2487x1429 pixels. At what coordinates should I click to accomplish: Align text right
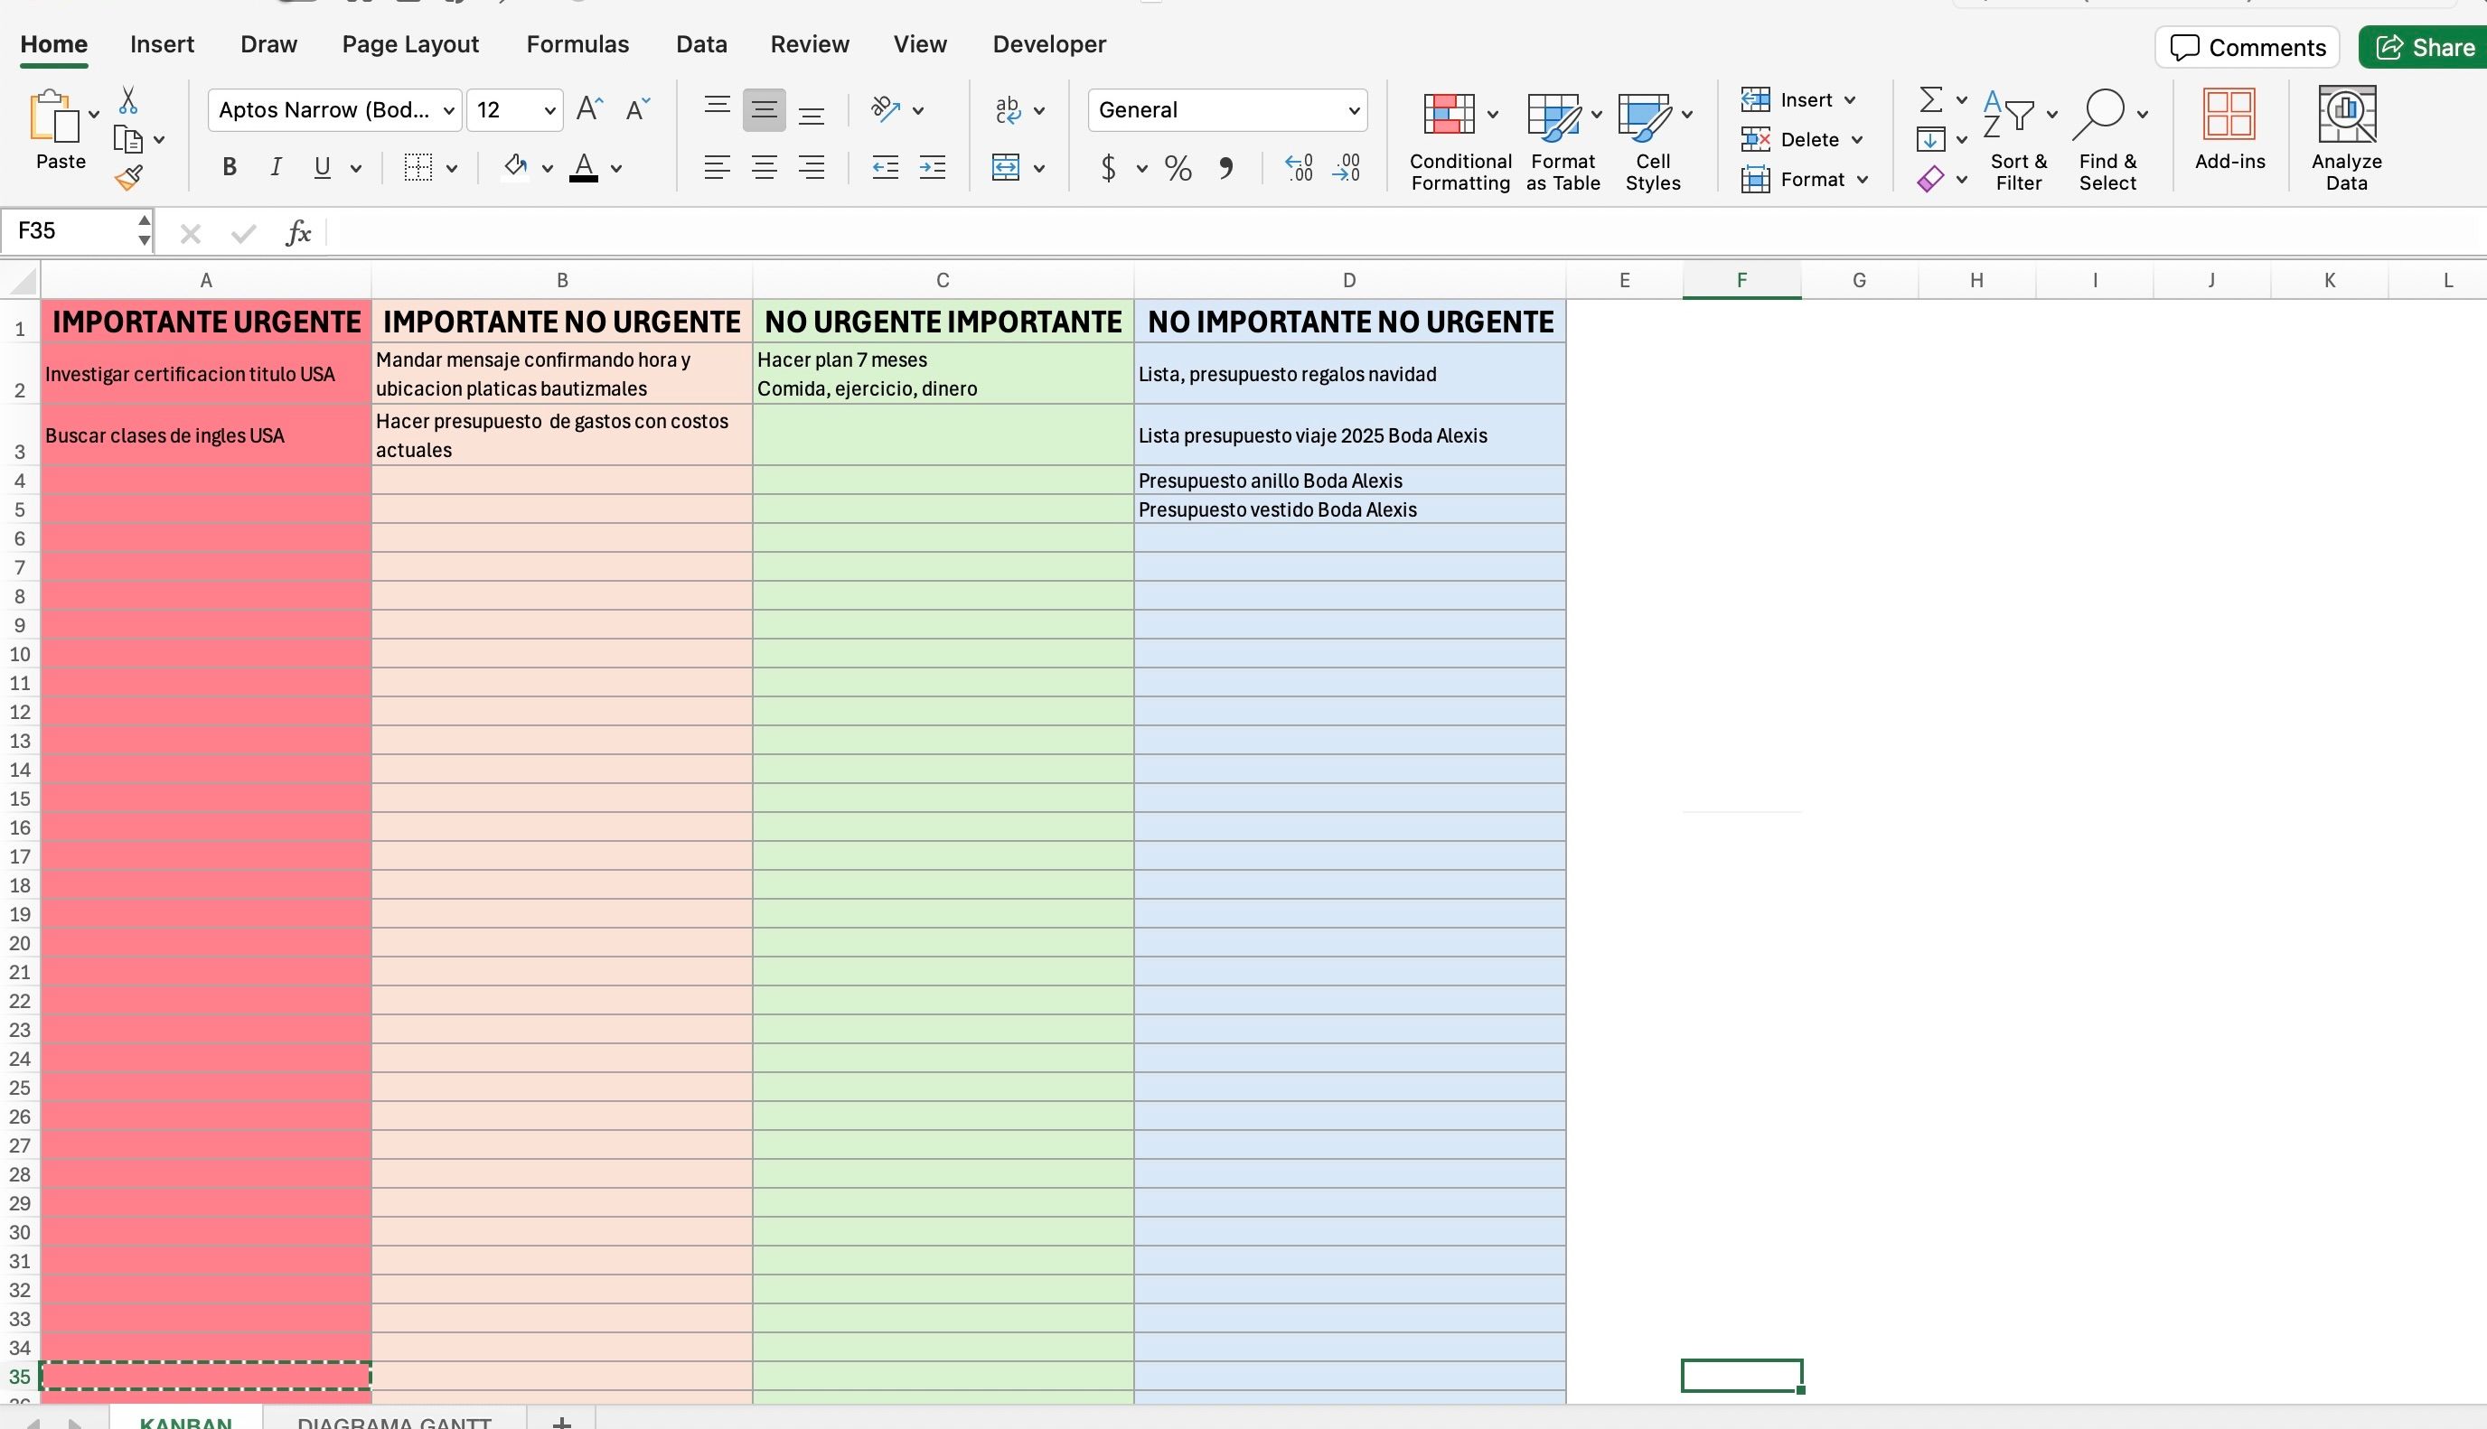tap(812, 168)
